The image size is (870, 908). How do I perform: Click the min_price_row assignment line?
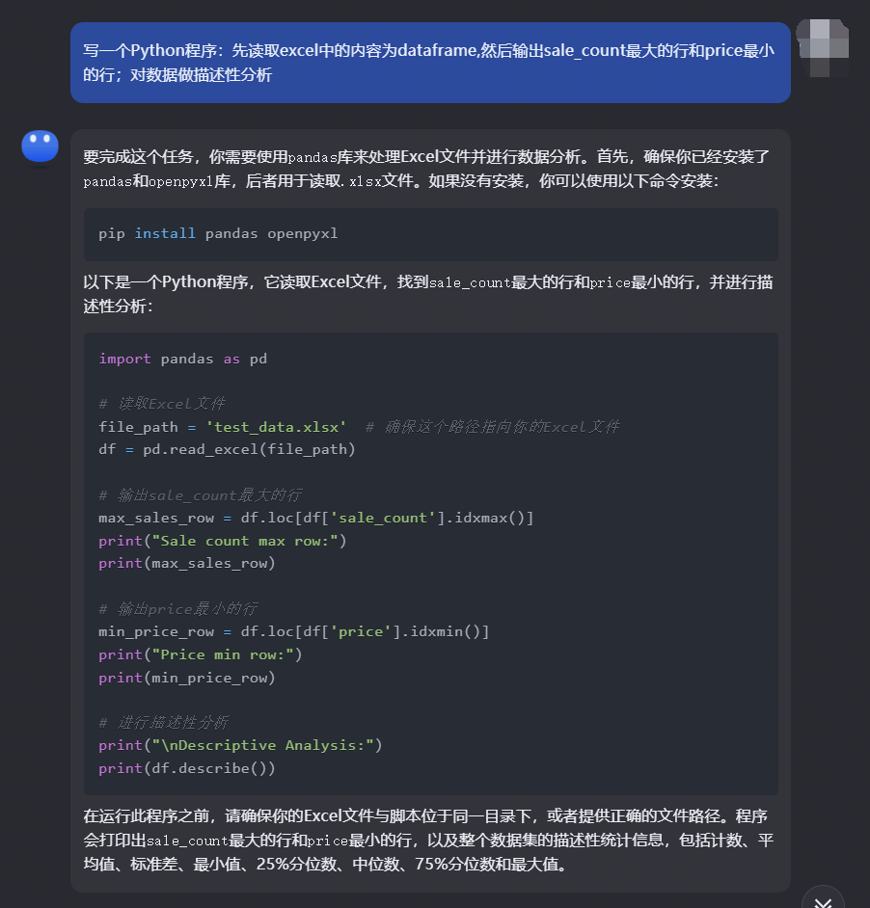pyautogui.click(x=293, y=631)
